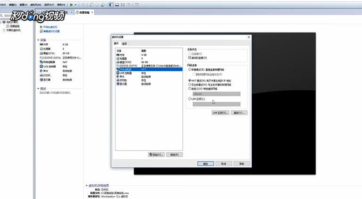Collapse the 设备 devices section expander
Viewport: 362px width, 199px height.
pyautogui.click(x=38, y=40)
